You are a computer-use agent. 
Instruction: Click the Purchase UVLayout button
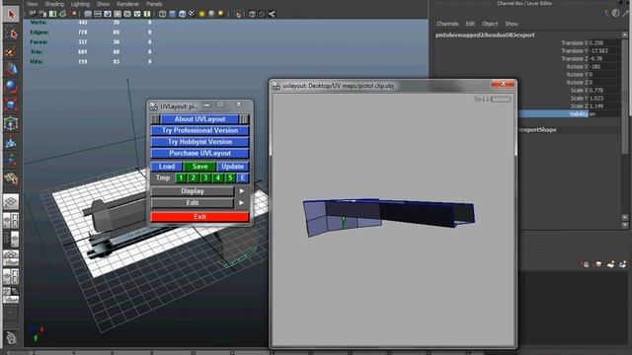199,153
